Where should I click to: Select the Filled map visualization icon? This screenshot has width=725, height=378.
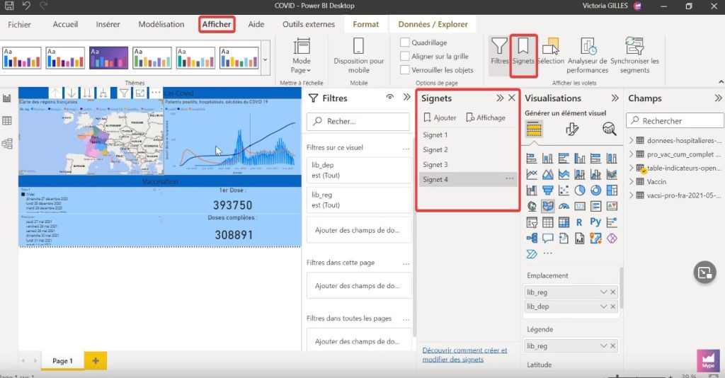[x=547, y=206]
